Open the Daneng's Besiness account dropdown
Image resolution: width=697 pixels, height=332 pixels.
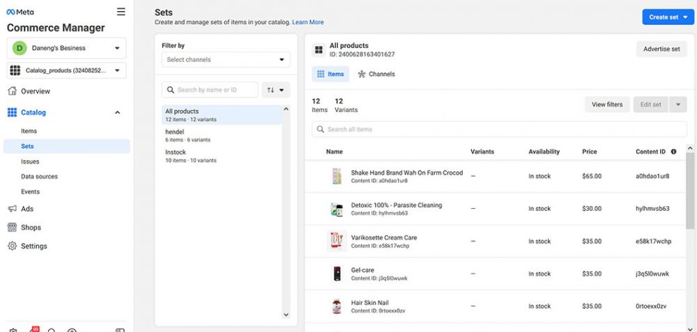[67, 48]
